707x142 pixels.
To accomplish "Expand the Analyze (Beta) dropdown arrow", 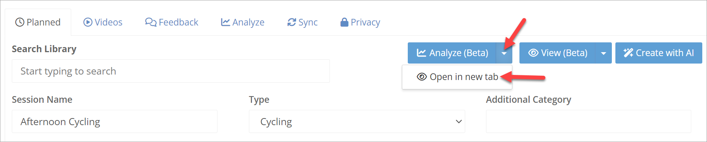I will [504, 53].
